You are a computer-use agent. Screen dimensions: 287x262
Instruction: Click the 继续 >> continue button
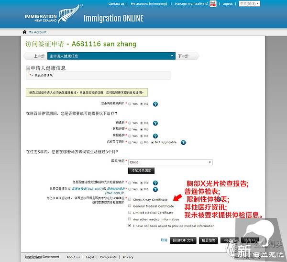[x=250, y=240]
